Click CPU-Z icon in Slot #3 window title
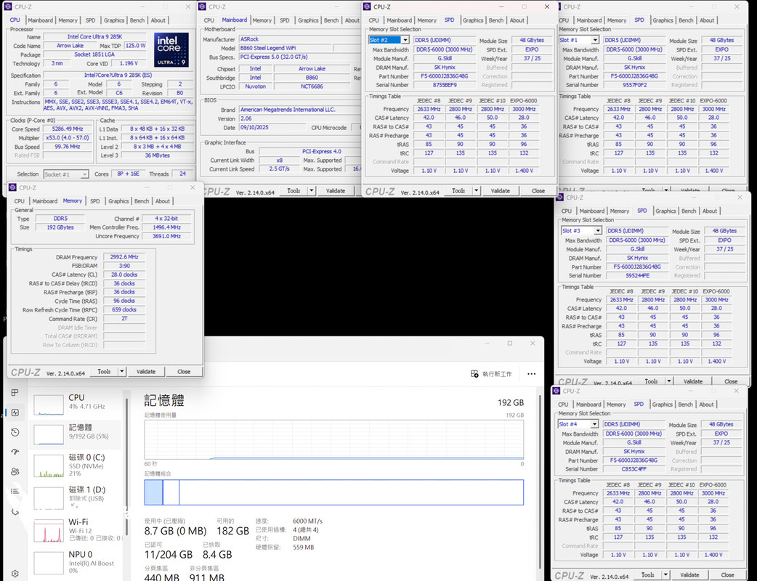This screenshot has width=757, height=581. [x=560, y=198]
